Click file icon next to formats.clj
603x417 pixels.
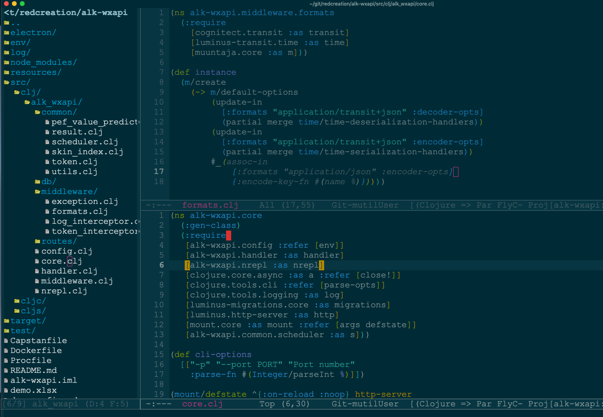point(48,211)
